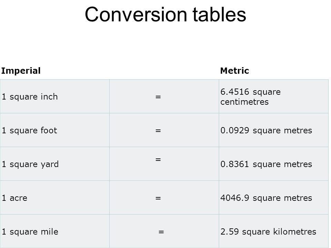Click the equals sign in acre row
331x248 pixels.
[158, 198]
